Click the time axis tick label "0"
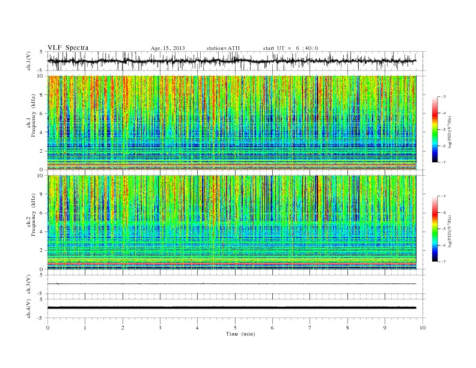 click(47, 328)
